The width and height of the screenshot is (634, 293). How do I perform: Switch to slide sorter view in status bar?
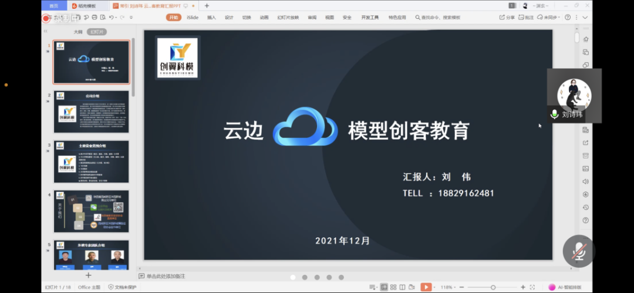(394, 287)
